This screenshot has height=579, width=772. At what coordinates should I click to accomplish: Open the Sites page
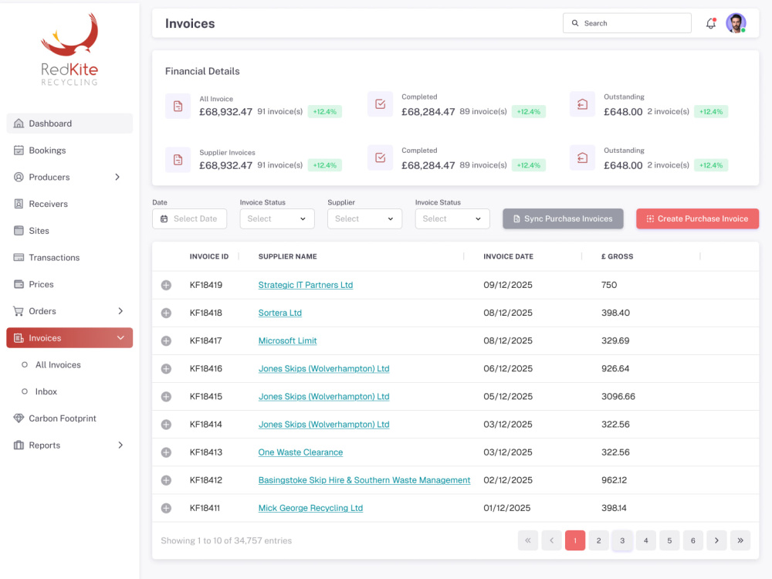69,230
